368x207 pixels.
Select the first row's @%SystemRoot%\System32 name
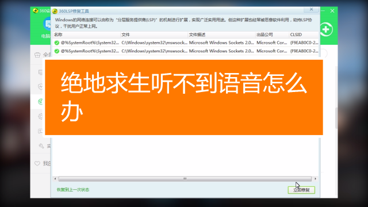point(90,43)
